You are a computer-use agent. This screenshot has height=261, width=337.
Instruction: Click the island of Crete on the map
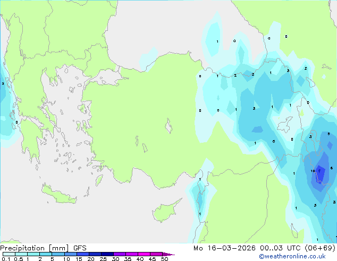coord(58,194)
